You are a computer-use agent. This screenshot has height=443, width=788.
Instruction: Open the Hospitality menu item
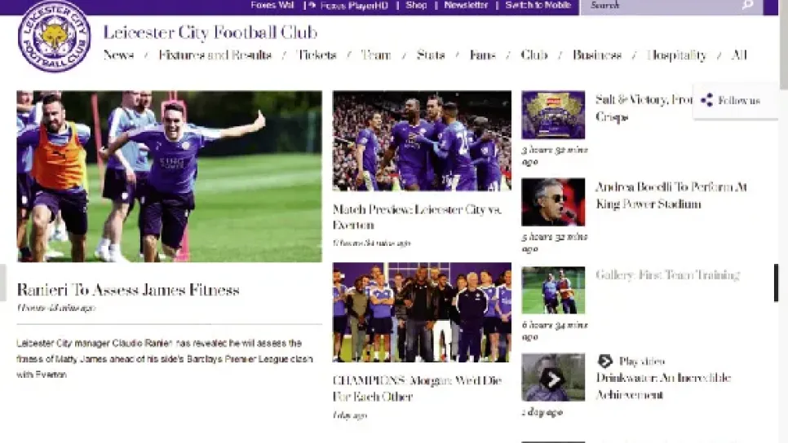(x=676, y=55)
